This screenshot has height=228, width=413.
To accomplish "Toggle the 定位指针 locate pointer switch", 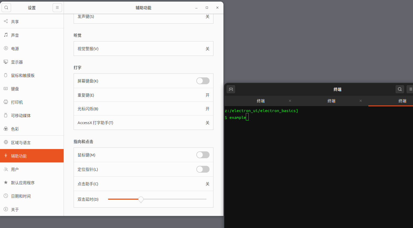I will (x=203, y=169).
